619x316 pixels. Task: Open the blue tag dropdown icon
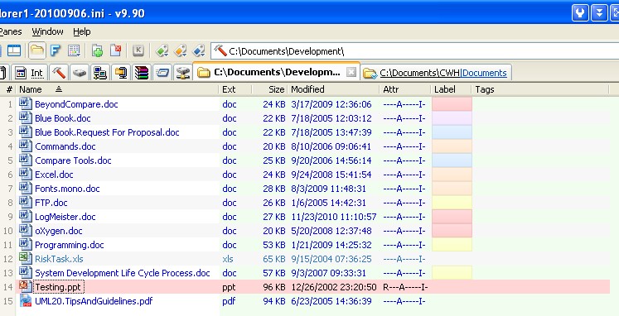(x=199, y=50)
